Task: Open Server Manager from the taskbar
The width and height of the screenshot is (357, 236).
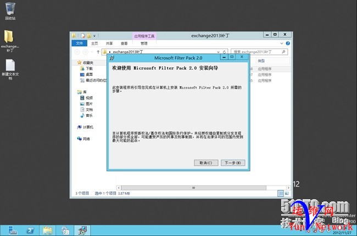Action: pos(13,231)
